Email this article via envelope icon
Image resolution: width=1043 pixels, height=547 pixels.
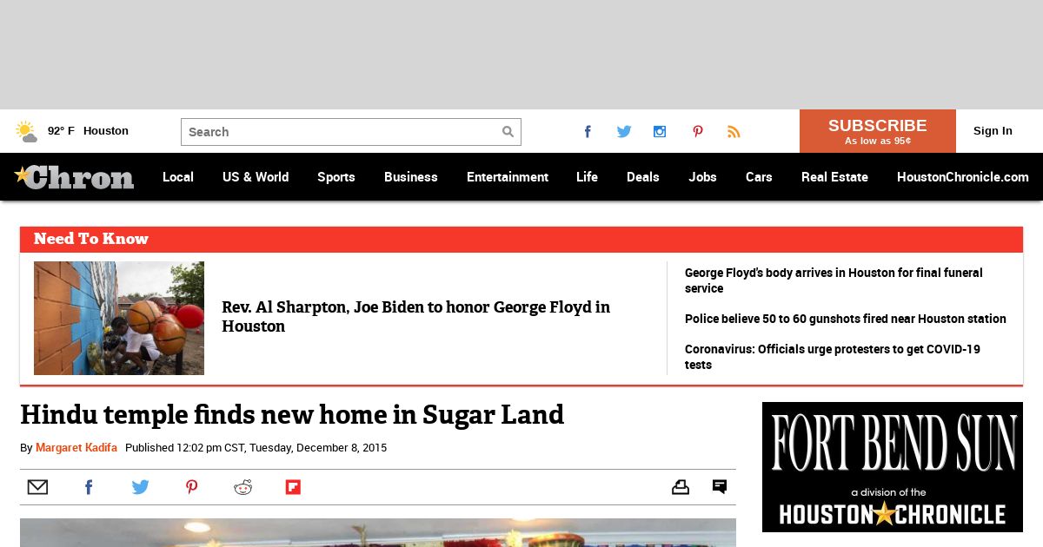[37, 487]
